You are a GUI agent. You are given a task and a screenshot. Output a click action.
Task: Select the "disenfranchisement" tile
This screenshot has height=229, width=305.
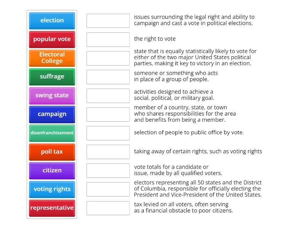coord(52,133)
